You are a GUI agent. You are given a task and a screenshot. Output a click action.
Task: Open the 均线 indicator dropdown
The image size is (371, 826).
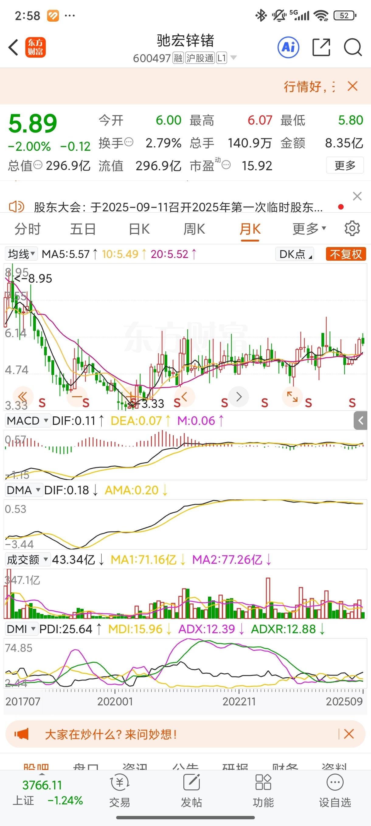[x=21, y=254]
